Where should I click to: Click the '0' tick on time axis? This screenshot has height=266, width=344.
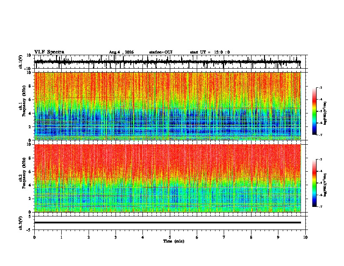[34, 237]
